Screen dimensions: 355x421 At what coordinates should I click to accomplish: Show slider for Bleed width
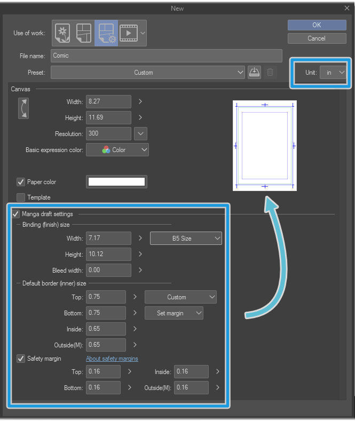coord(140,270)
